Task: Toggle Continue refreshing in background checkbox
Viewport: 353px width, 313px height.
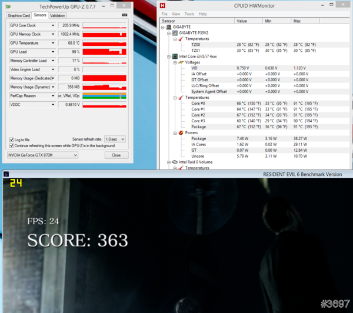Action: click(x=12, y=145)
